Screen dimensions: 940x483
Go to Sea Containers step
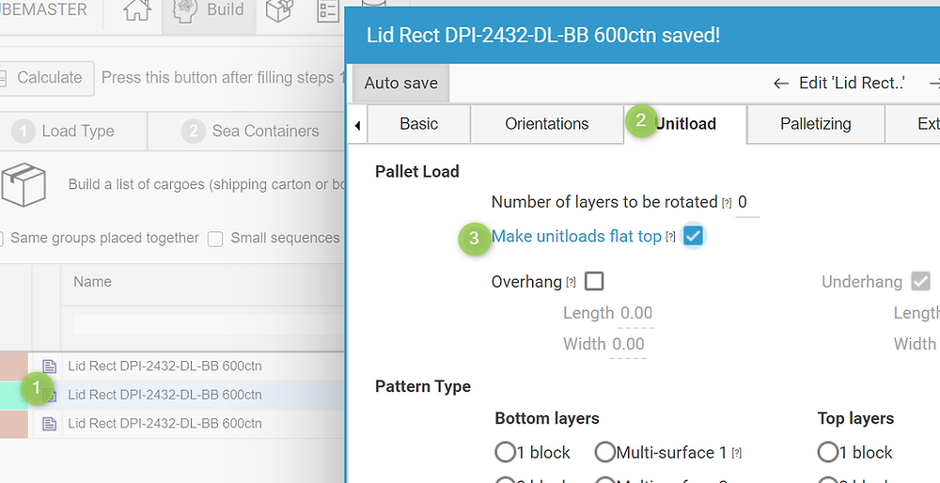click(x=252, y=131)
